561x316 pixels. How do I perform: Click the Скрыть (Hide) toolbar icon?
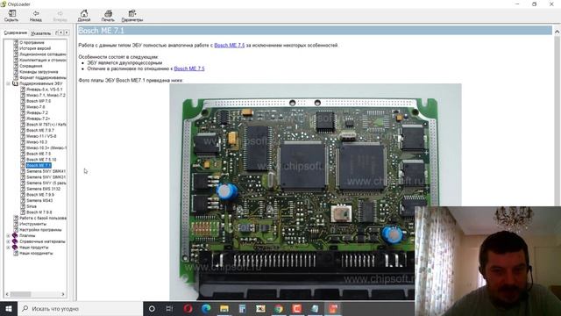point(11,16)
